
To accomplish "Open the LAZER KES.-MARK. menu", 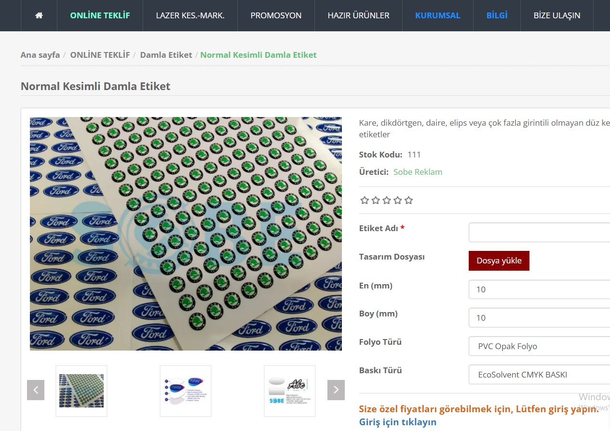I will (x=190, y=15).
